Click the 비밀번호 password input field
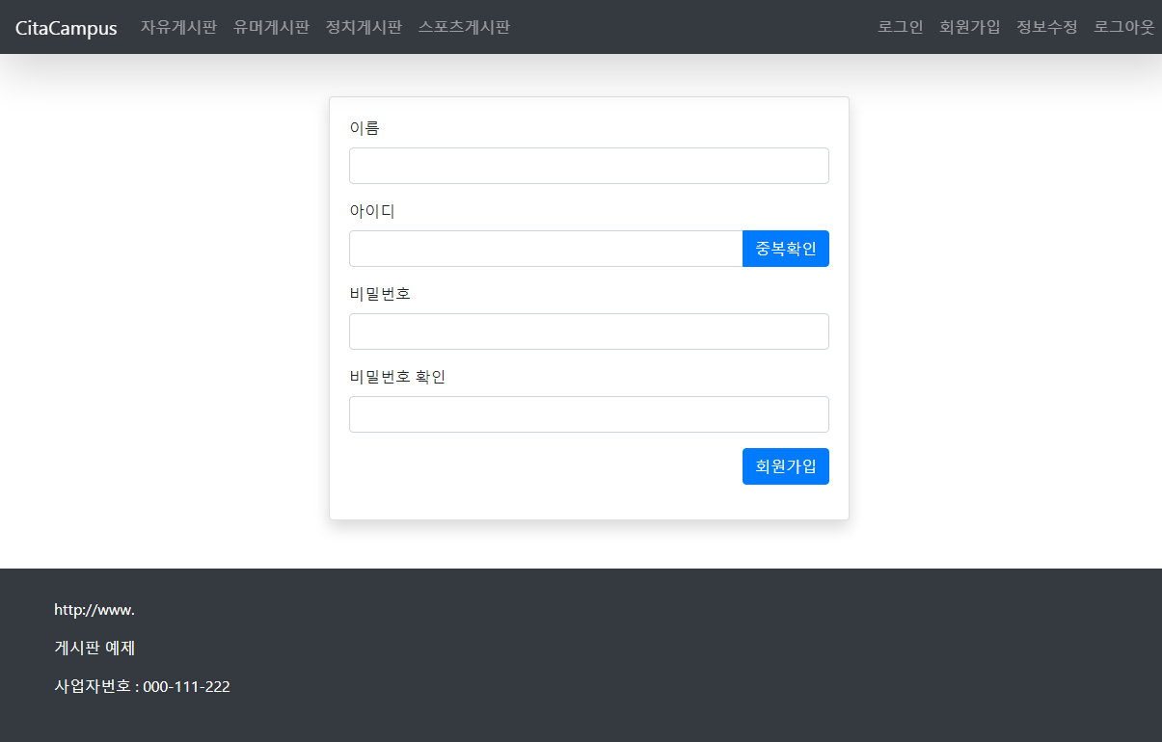This screenshot has height=742, width=1162. click(x=588, y=331)
